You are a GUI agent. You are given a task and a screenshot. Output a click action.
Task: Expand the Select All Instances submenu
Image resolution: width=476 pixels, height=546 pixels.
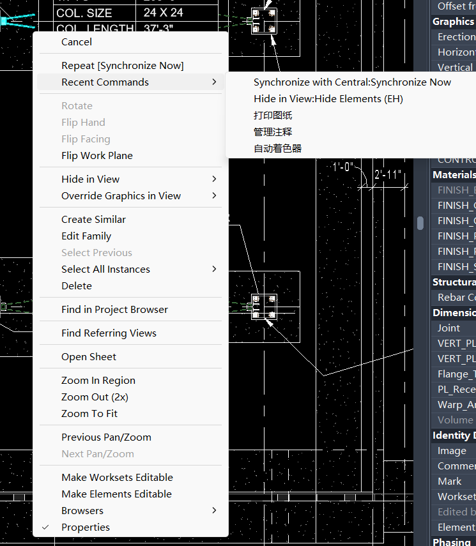tap(213, 269)
